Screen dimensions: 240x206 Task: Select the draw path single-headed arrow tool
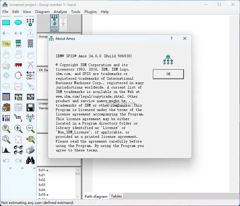point(6,33)
